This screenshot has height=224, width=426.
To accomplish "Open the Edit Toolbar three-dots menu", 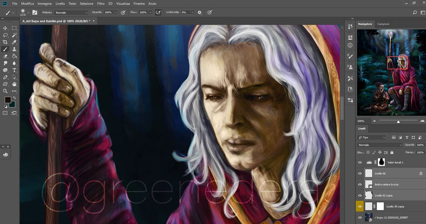I will click(x=14, y=91).
